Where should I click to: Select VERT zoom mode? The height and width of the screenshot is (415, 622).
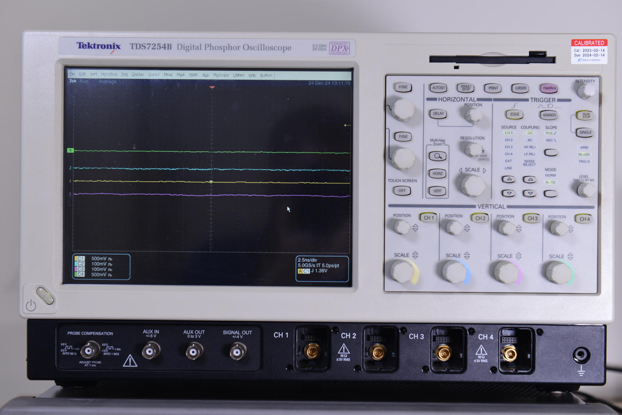(437, 191)
